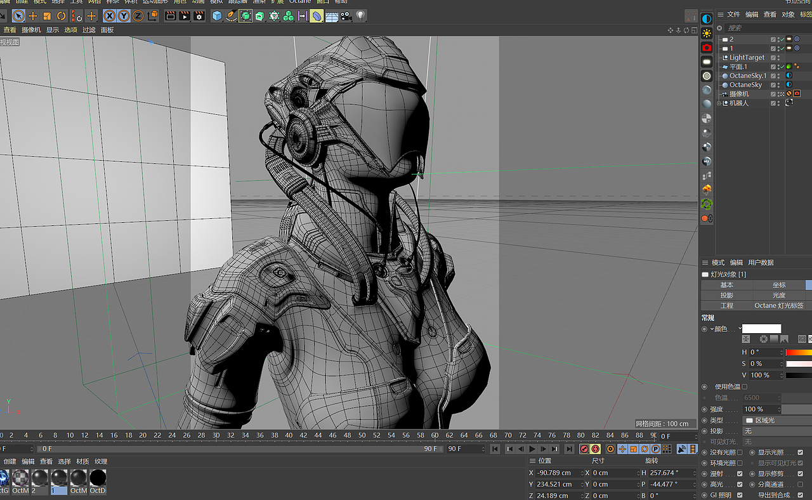
Task: Open the 坐标 attribute tab
Action: [778, 285]
